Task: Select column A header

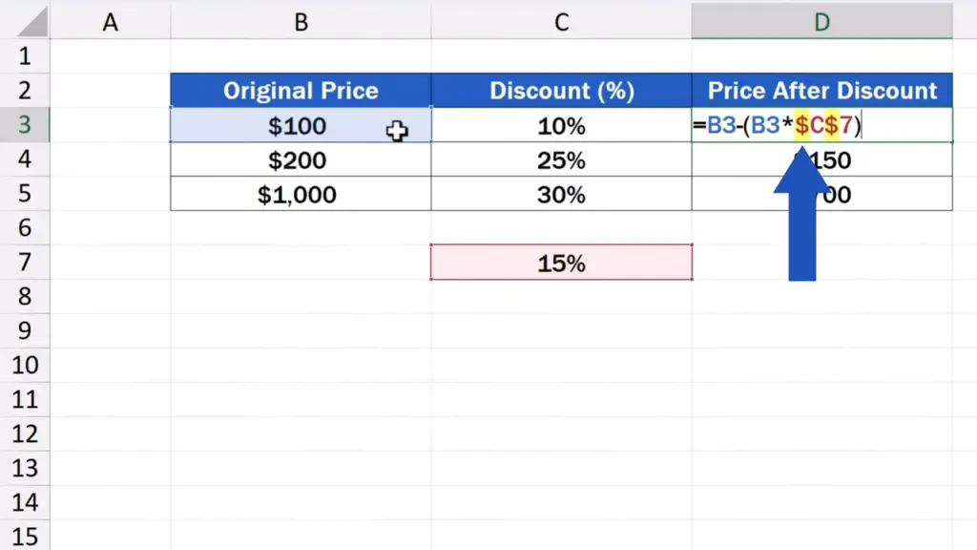Action: [110, 21]
